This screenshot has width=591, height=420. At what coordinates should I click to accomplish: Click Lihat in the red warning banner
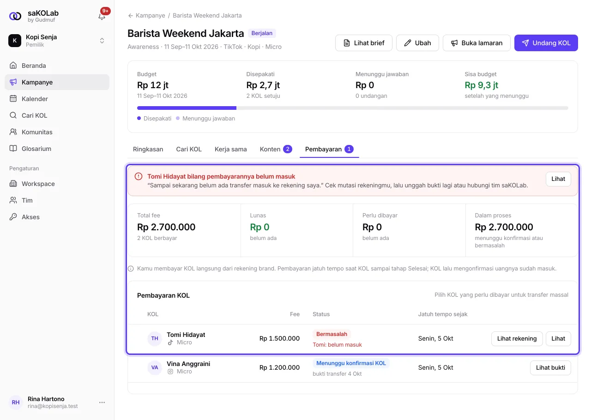pos(558,179)
